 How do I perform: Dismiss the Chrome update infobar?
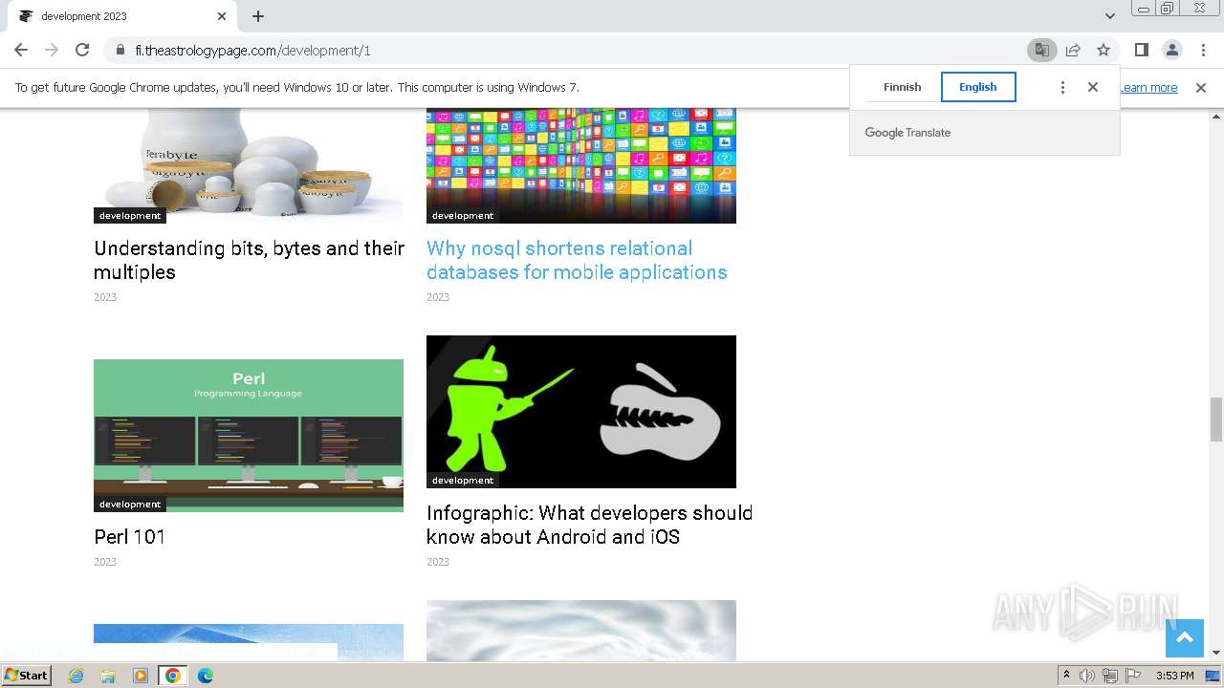pyautogui.click(x=1201, y=87)
